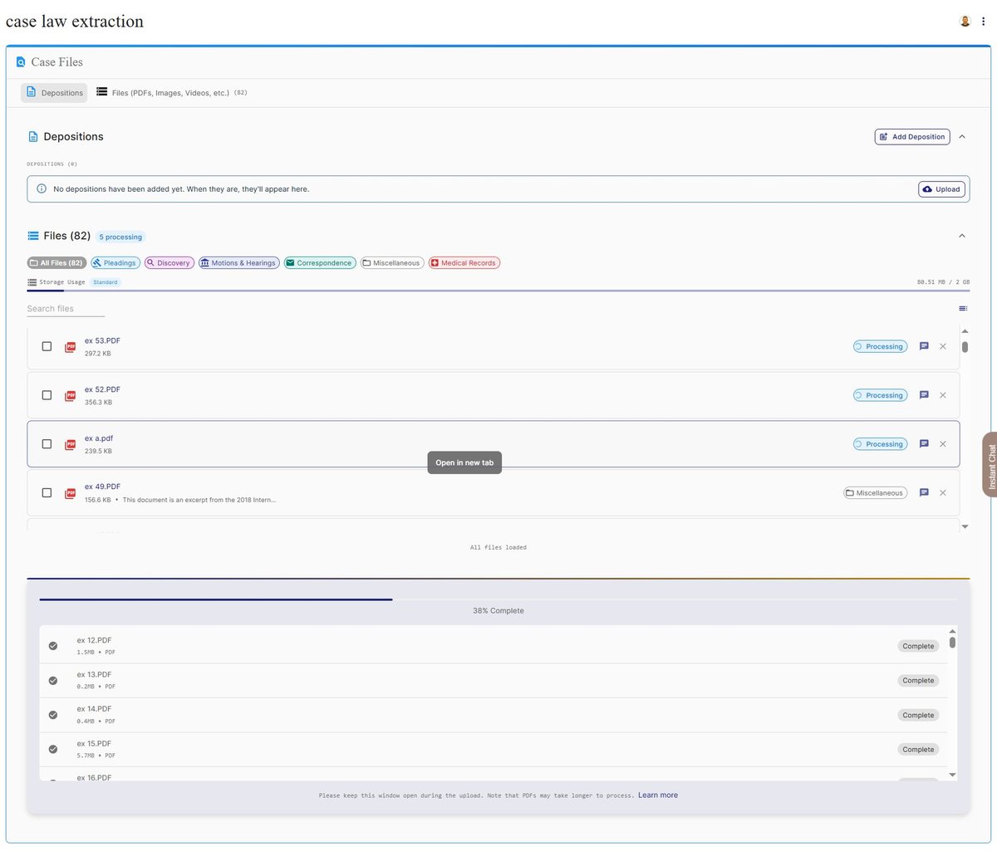Filter files by Correspondence

tap(320, 263)
